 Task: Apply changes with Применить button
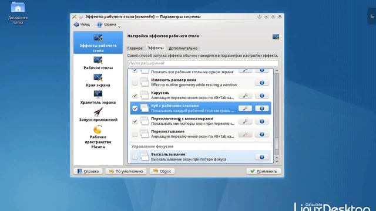264,171
